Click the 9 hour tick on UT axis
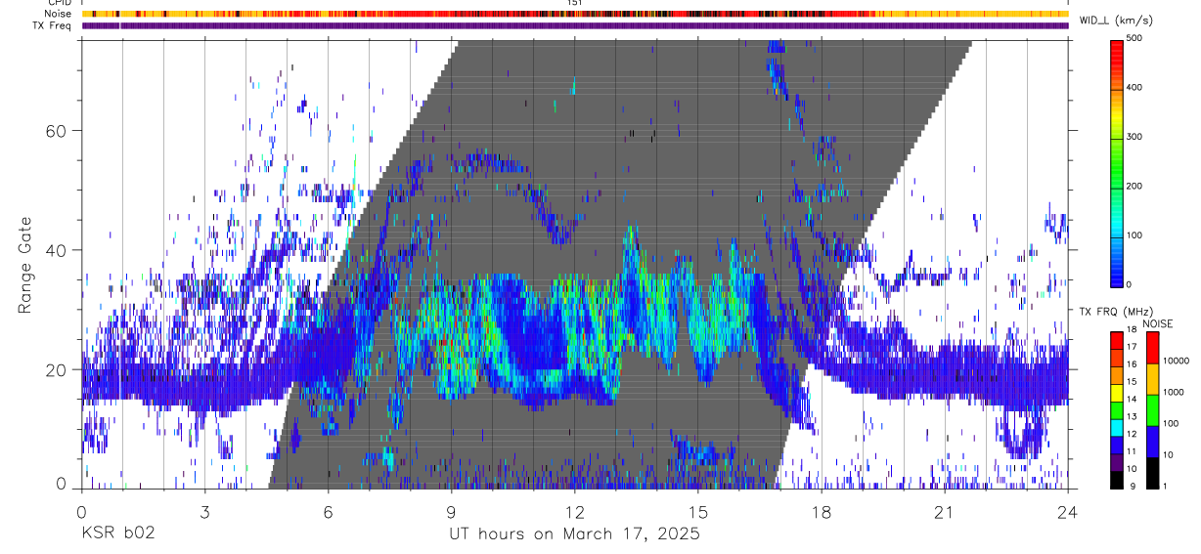This screenshot has width=1201, height=554. (451, 512)
